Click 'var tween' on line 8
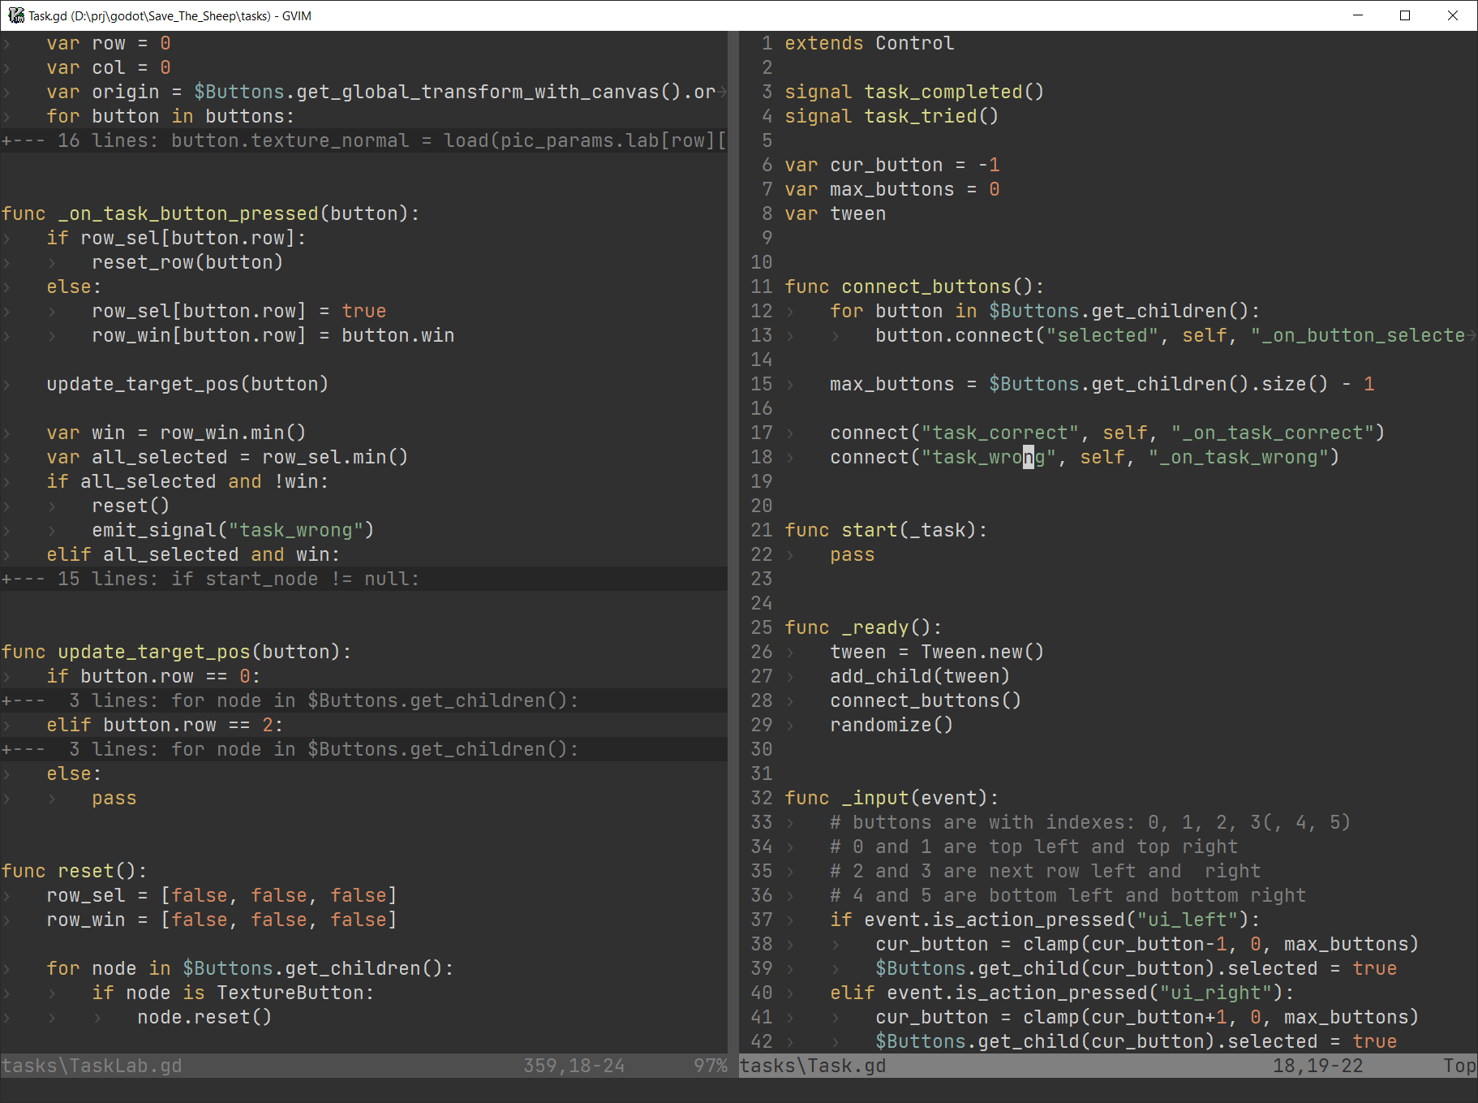The width and height of the screenshot is (1478, 1103). click(835, 213)
